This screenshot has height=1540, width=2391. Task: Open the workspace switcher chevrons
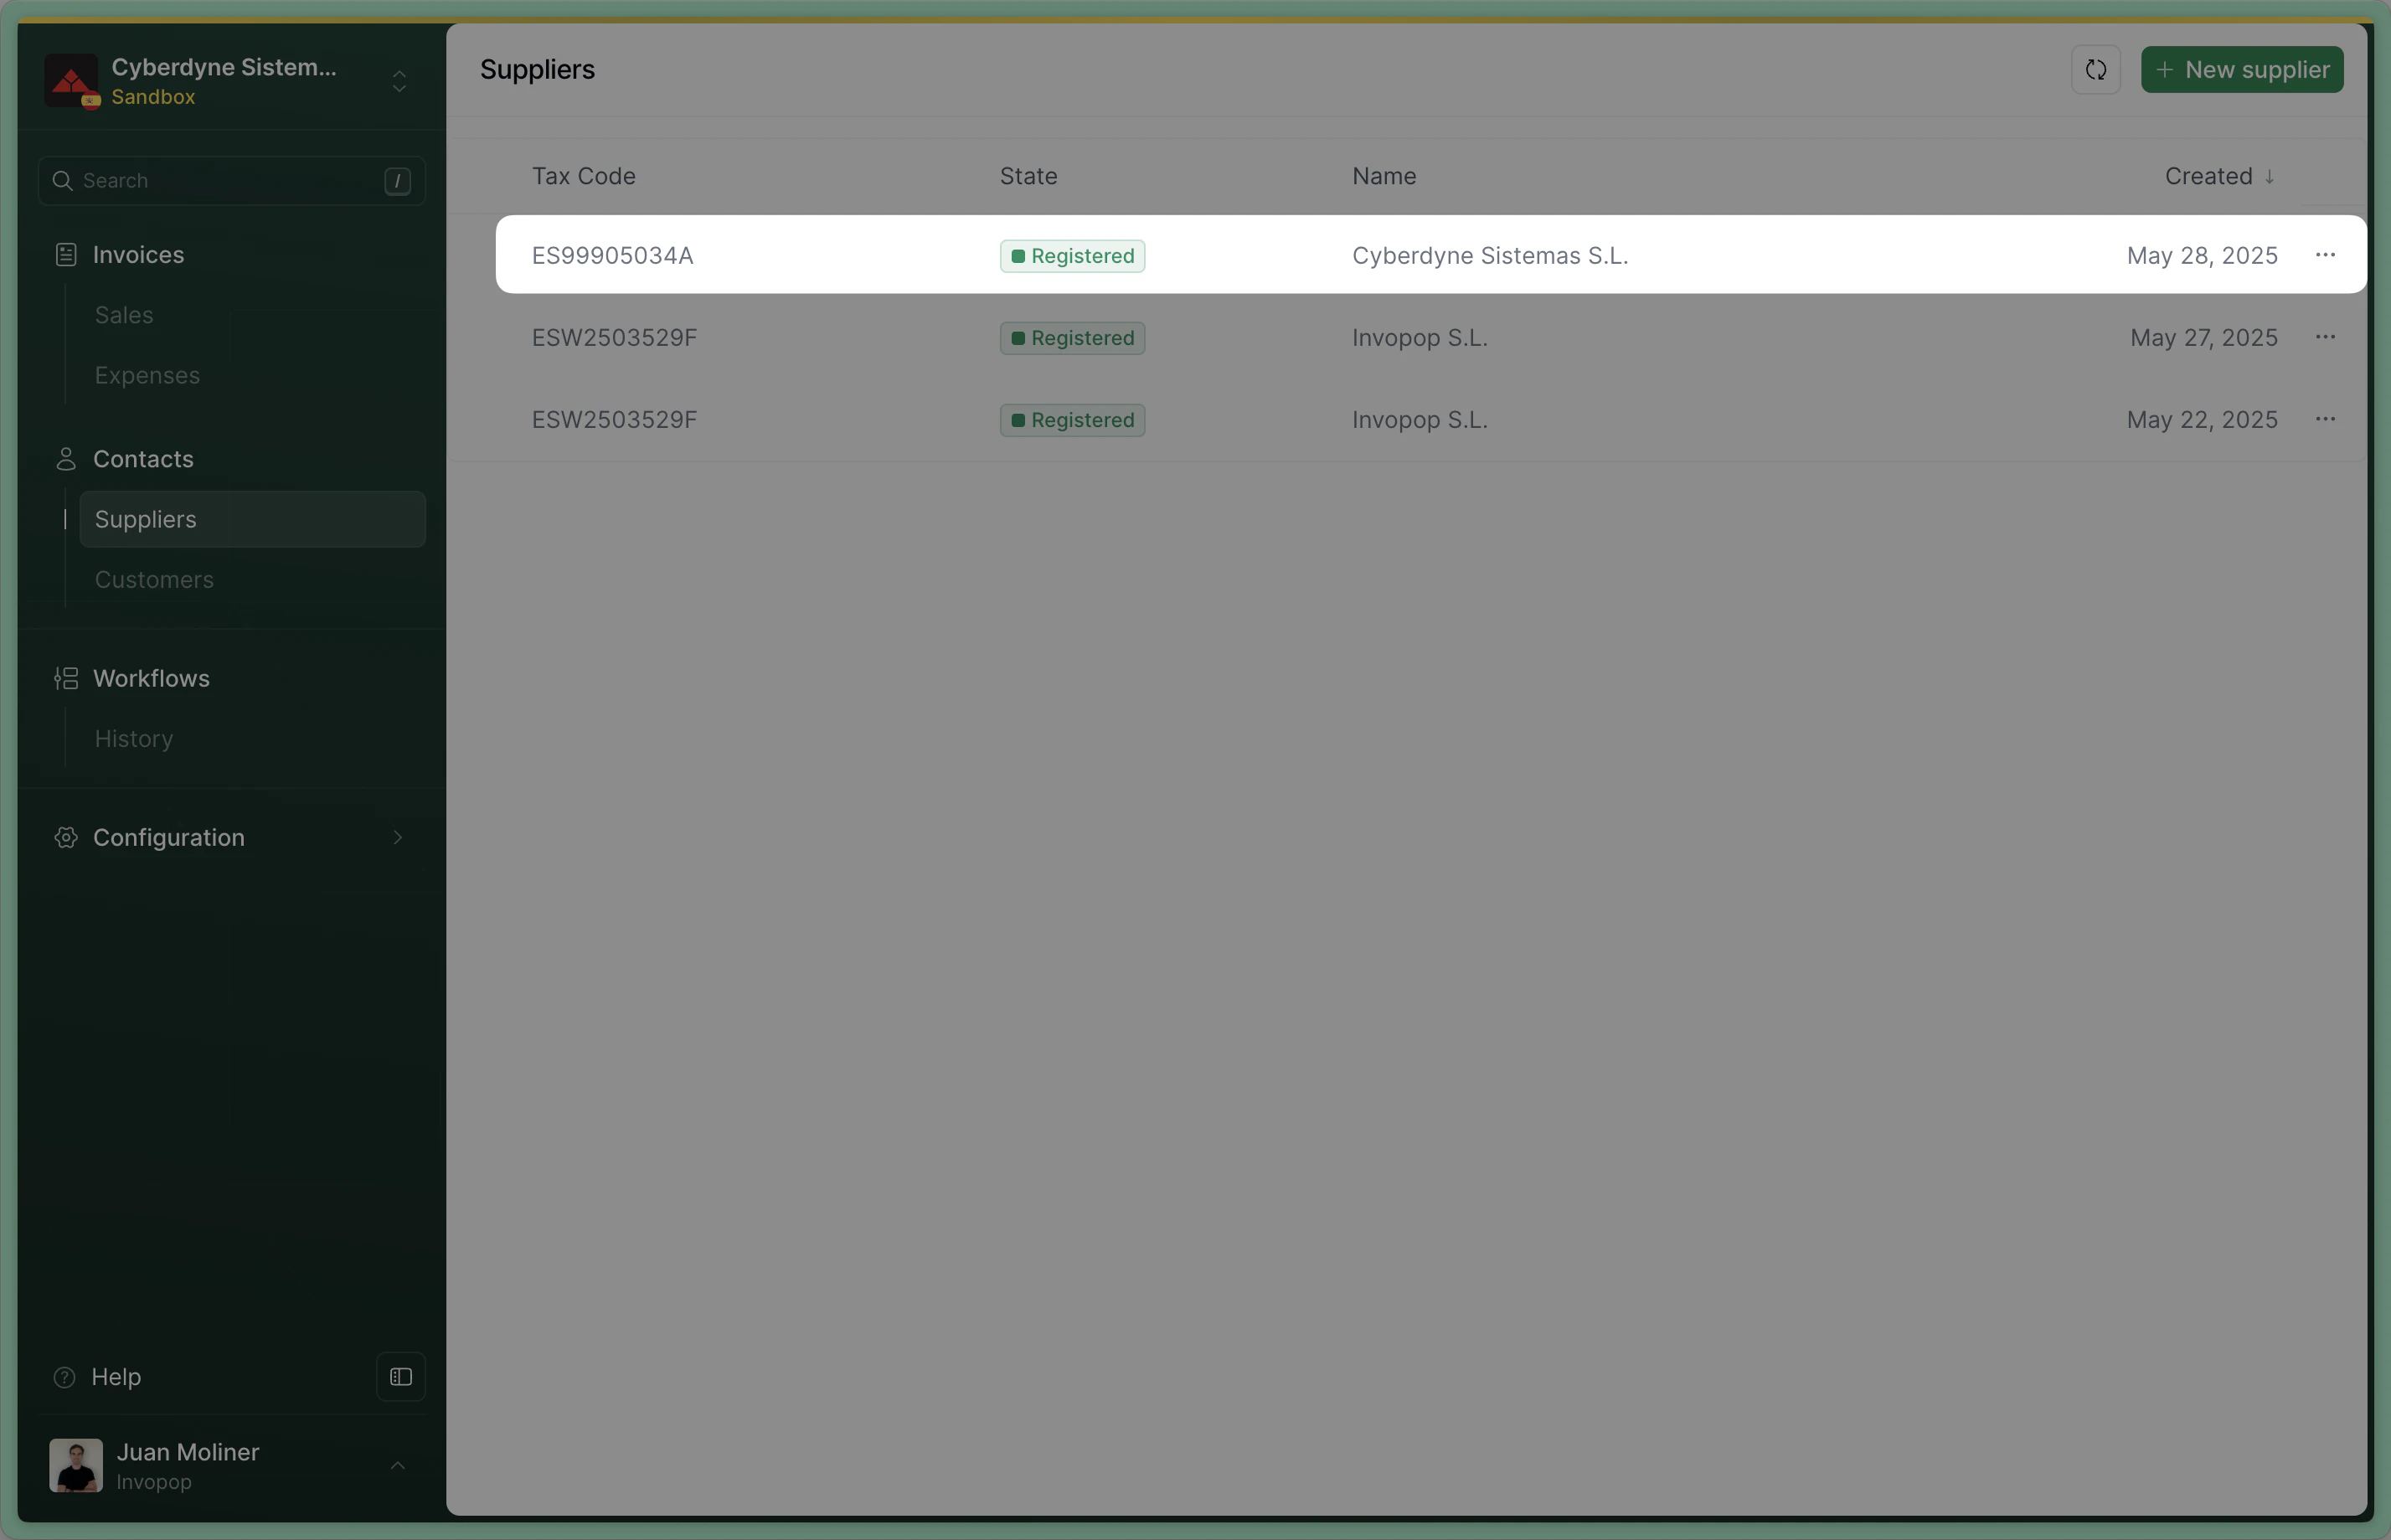point(399,81)
